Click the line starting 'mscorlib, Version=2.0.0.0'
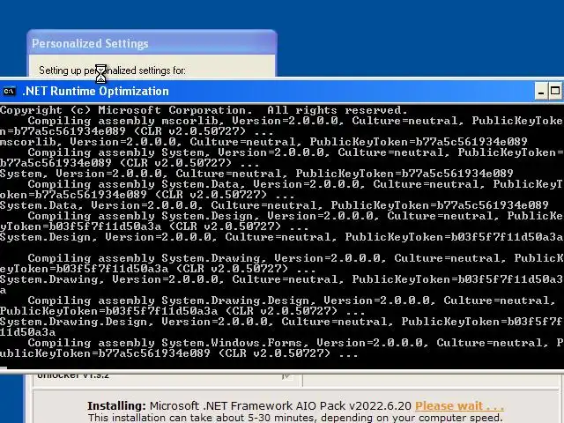 point(263,142)
